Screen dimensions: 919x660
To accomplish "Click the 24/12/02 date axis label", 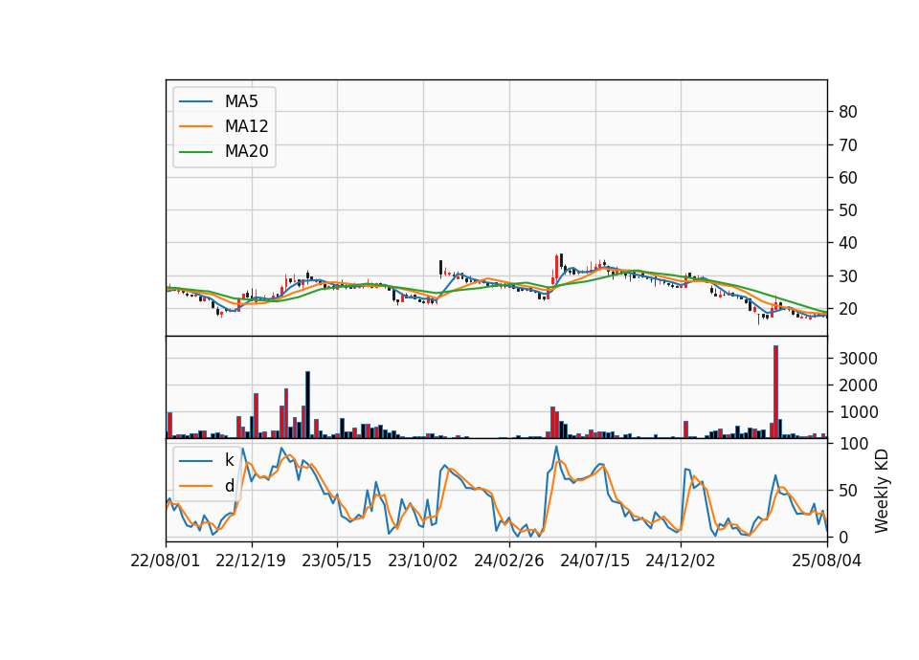I will [681, 561].
